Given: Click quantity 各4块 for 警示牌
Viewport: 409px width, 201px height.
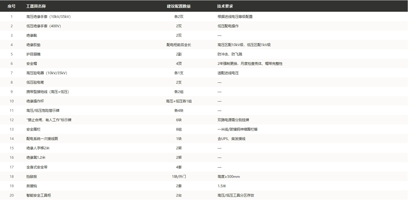Looking at the screenshot, I should point(179,111).
